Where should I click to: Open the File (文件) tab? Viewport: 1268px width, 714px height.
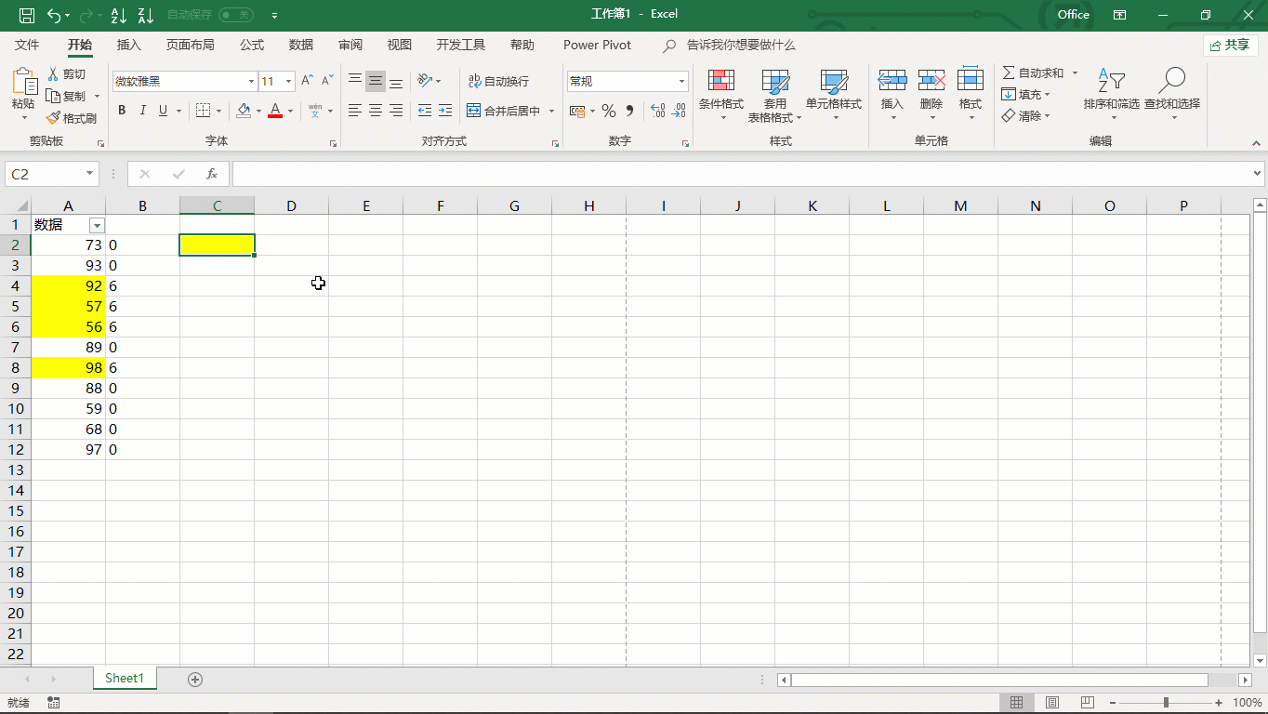pyautogui.click(x=27, y=45)
